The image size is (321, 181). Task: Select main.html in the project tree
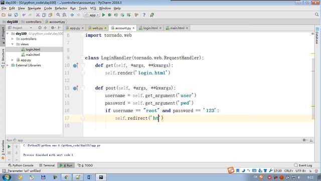coord(33,55)
